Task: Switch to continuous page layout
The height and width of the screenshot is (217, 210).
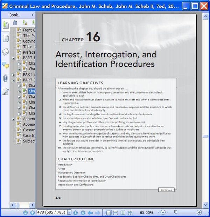Action: tap(115, 212)
